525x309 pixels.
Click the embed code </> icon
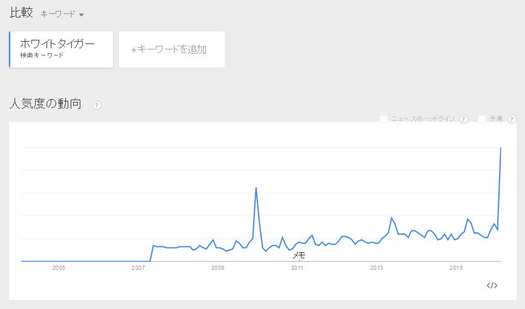[492, 285]
